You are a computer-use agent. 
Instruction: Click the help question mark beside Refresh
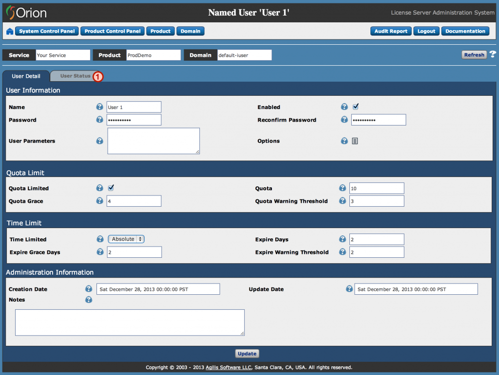point(493,54)
